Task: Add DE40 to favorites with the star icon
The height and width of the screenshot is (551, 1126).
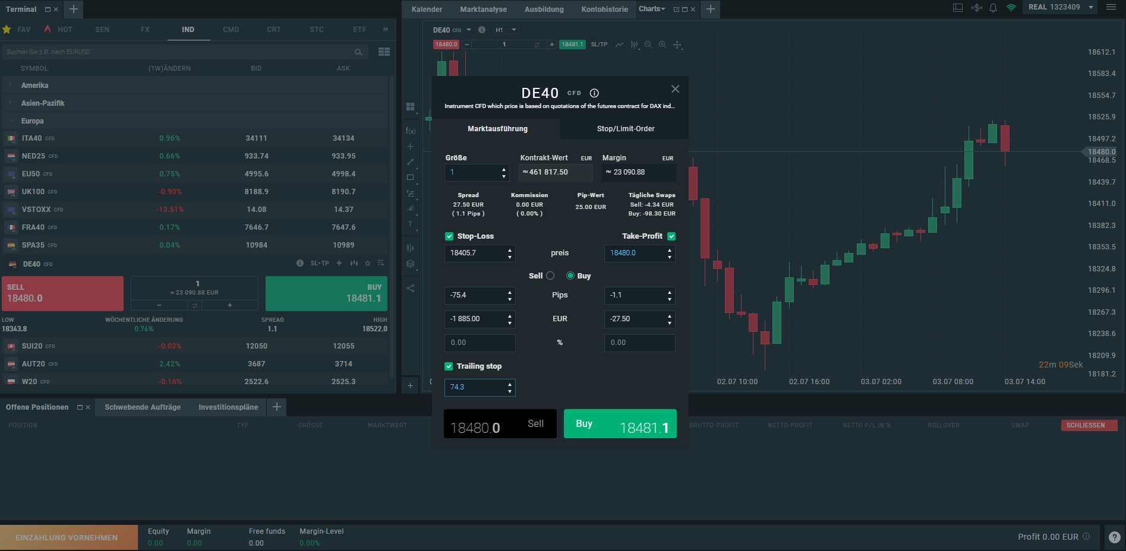Action: tap(368, 263)
